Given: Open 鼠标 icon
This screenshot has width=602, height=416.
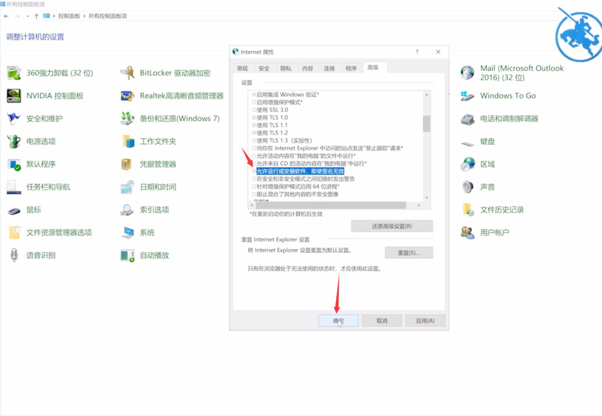Looking at the screenshot, I should [x=14, y=210].
